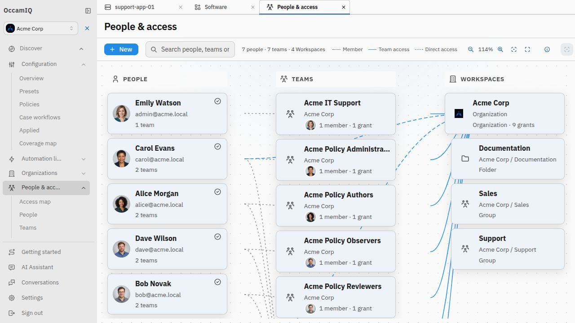The width and height of the screenshot is (575, 323).
Task: Expand the Automation section chevron
Action: (84, 159)
